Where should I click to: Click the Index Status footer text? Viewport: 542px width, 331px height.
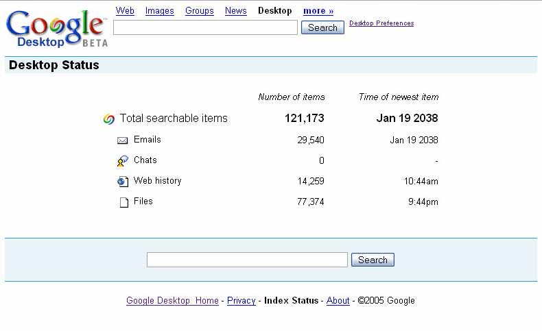(291, 301)
